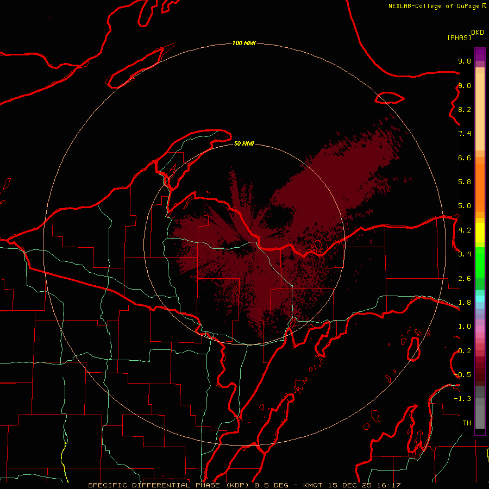This screenshot has width=489, height=489.
Task: Click the 5.0 value on the color scale
Action: click(x=465, y=206)
